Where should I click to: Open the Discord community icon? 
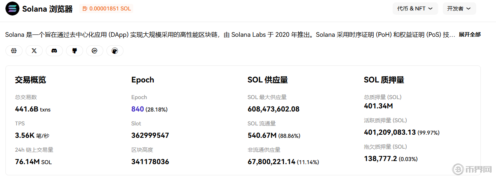[54, 51]
